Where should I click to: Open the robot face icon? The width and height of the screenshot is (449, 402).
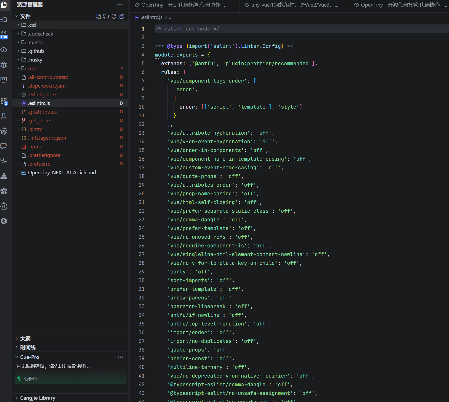[4, 206]
